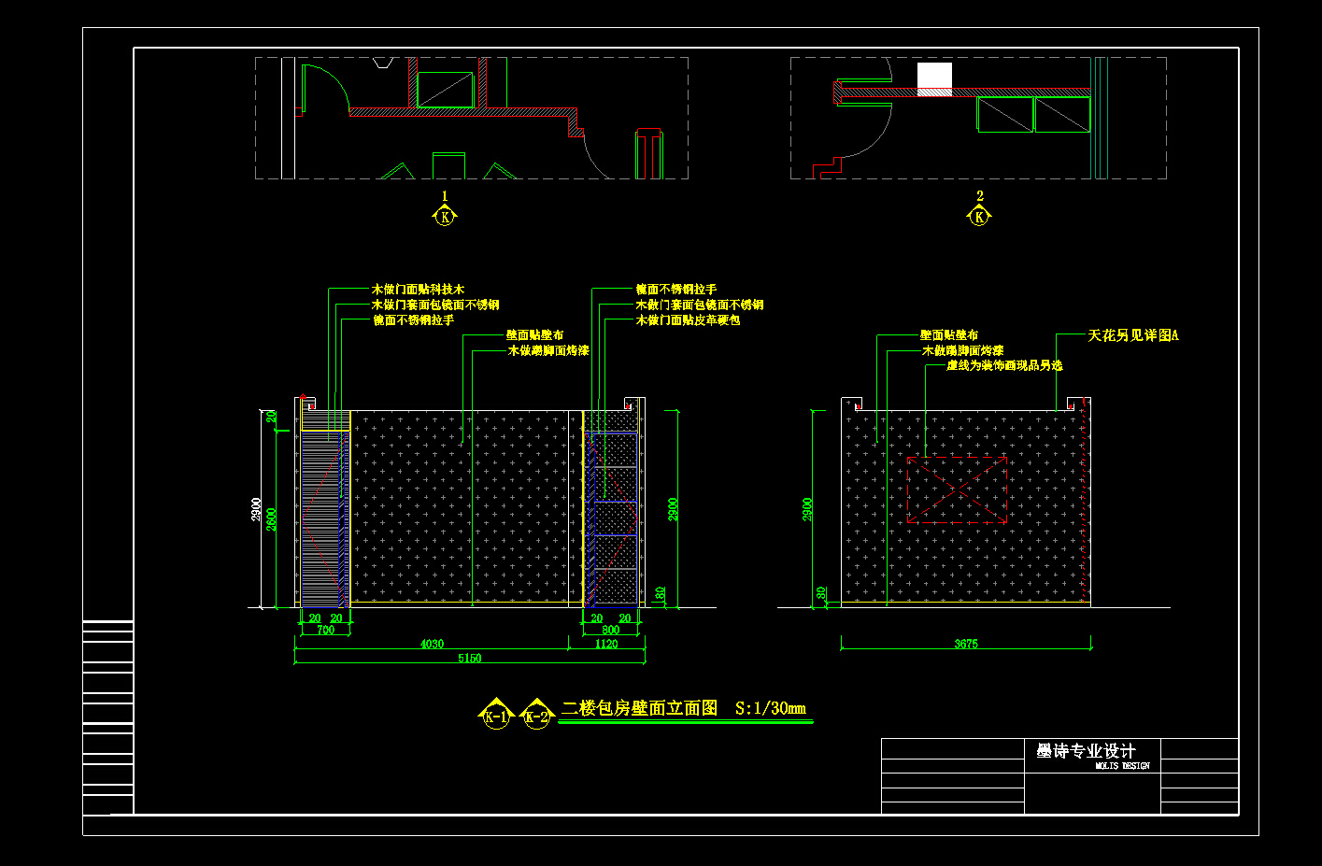This screenshot has width=1322, height=866.
Task: Select the 700 door width dimension
Action: [325, 630]
